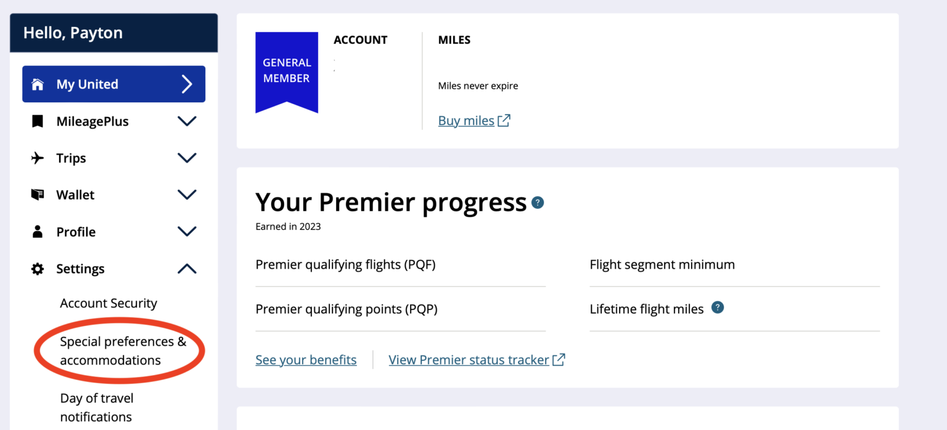This screenshot has height=430, width=947.
Task: Open the Premier progress help question mark
Action: click(536, 202)
